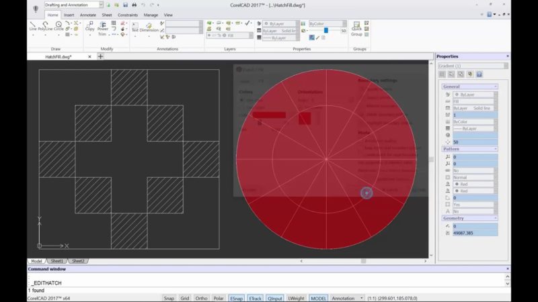The height and width of the screenshot is (302, 538).
Task: Choose the Circle tool in Draw
Action: [x=59, y=26]
